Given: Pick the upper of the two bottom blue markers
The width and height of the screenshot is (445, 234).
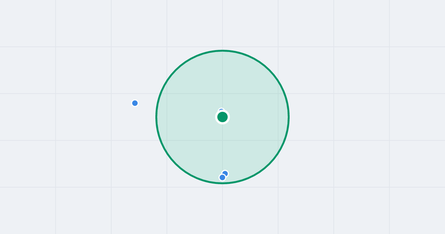Looking at the screenshot, I should pos(225,173).
